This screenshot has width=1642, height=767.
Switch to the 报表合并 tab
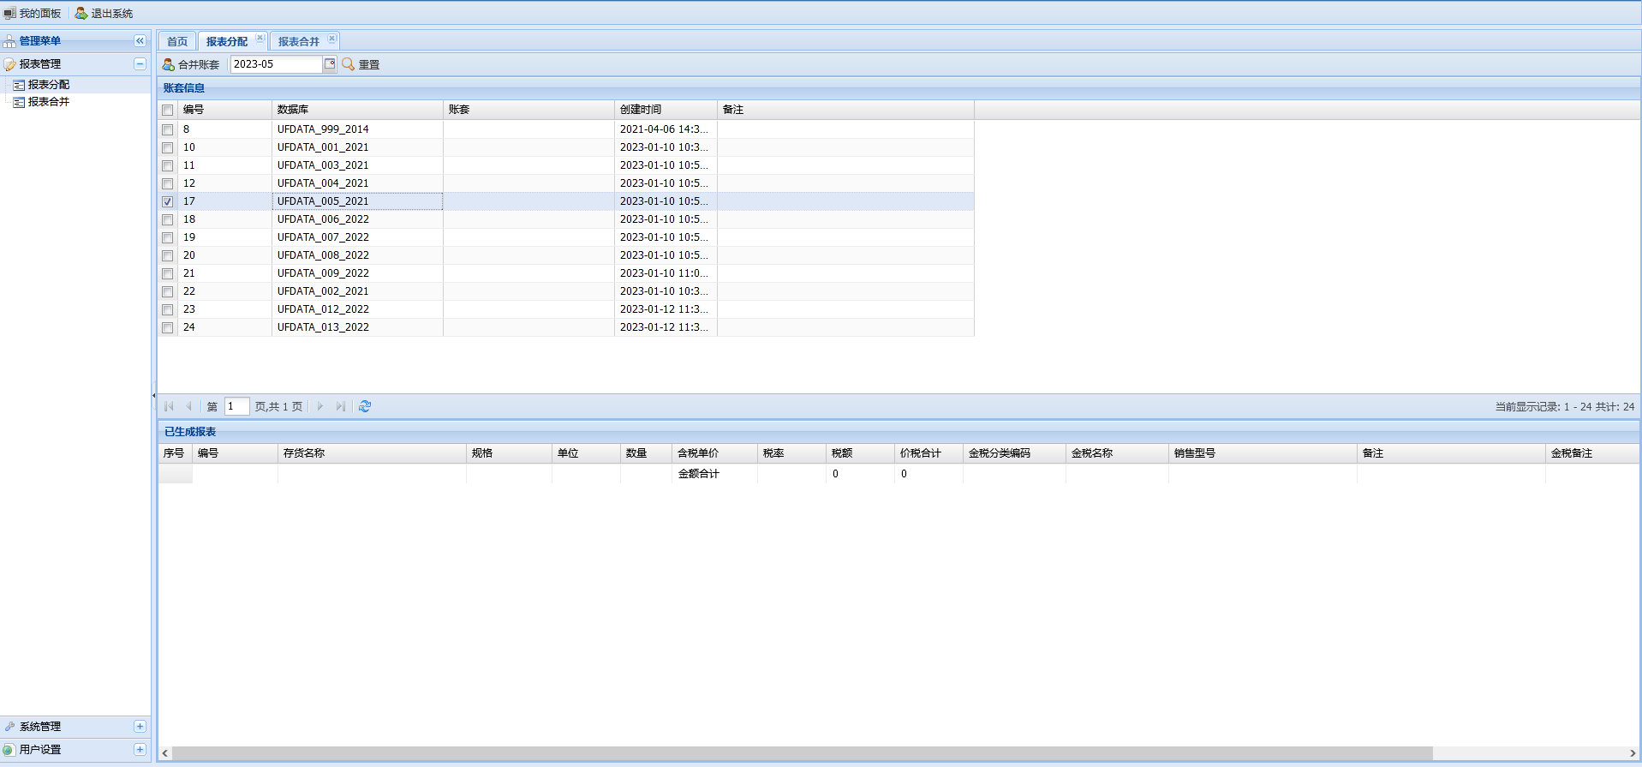point(298,41)
